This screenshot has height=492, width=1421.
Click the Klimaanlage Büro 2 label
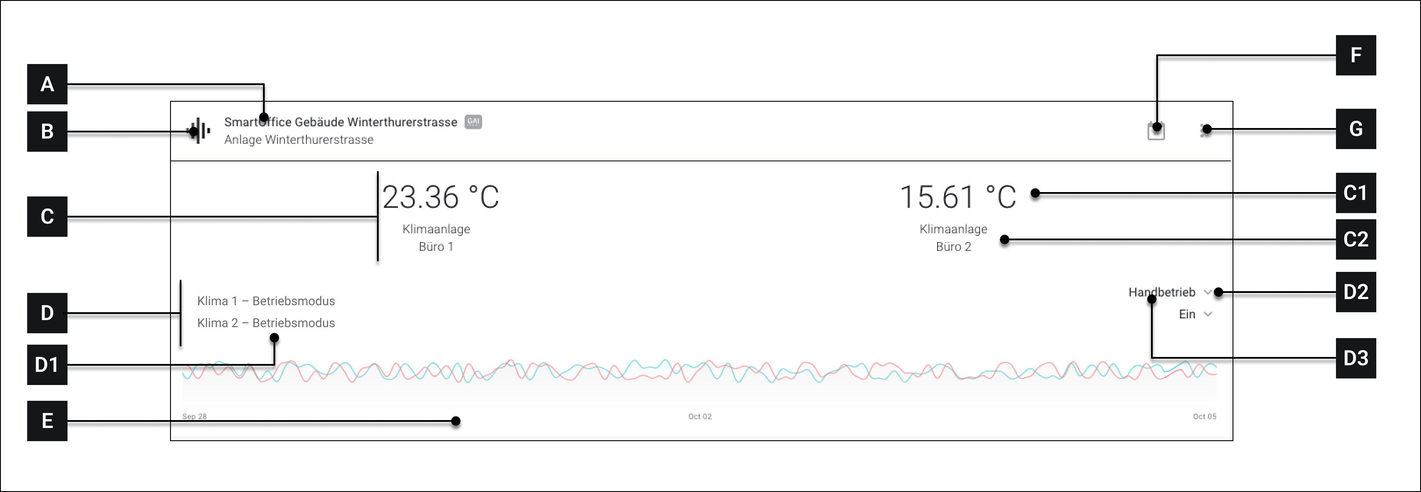pos(953,238)
